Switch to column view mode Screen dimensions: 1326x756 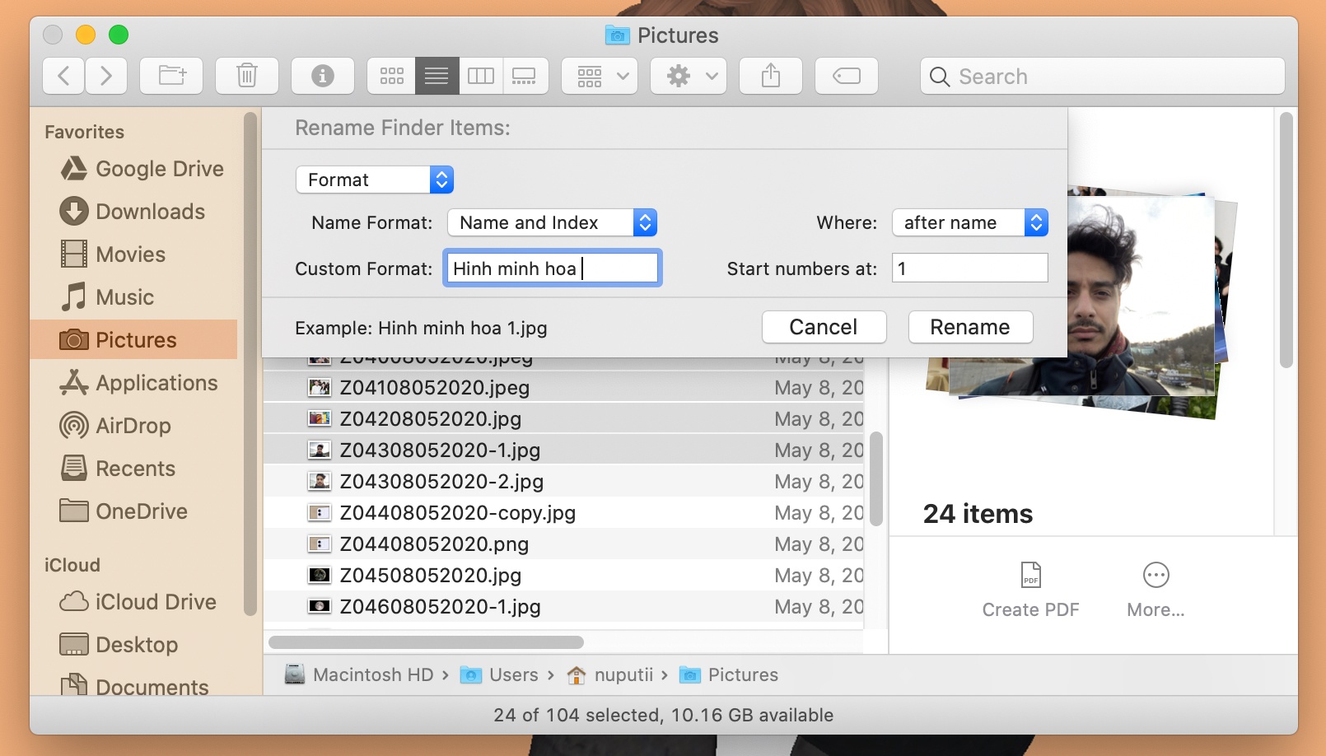pyautogui.click(x=481, y=77)
